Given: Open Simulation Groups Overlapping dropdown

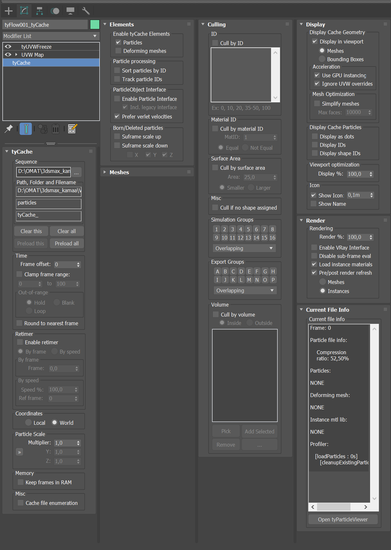Looking at the screenshot, I should [244, 248].
